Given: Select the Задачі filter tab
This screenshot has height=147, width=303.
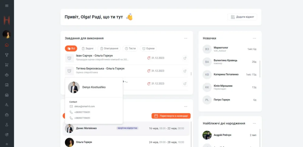Looking at the screenshot, I should pyautogui.click(x=88, y=48).
